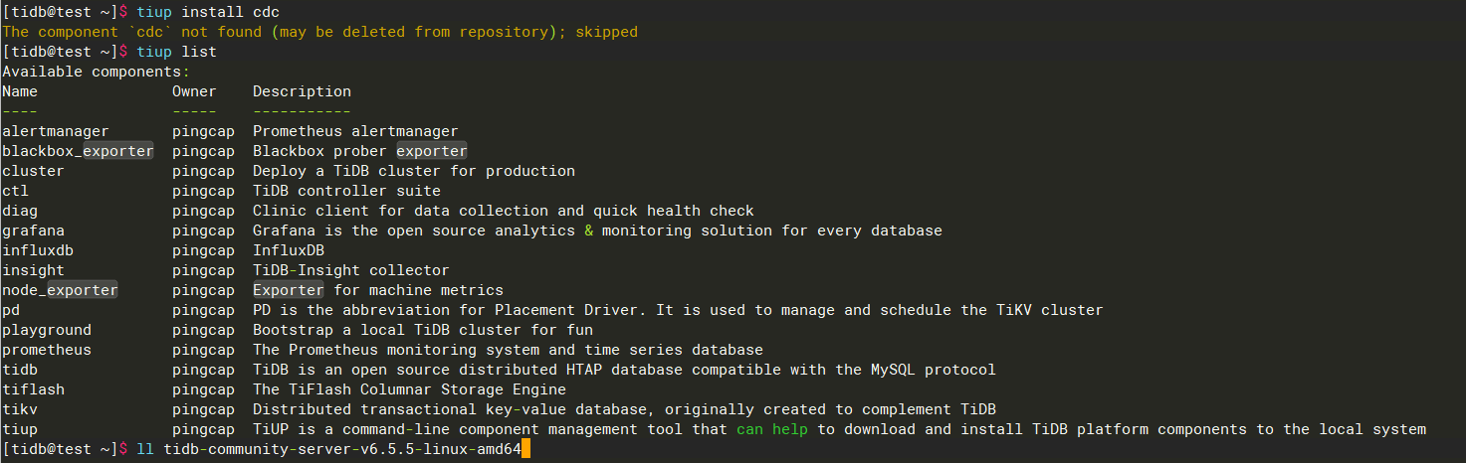Click the highlighted 'Exporter' in the machine metrics description
Screen dimensions: 1466x463
click(x=288, y=290)
